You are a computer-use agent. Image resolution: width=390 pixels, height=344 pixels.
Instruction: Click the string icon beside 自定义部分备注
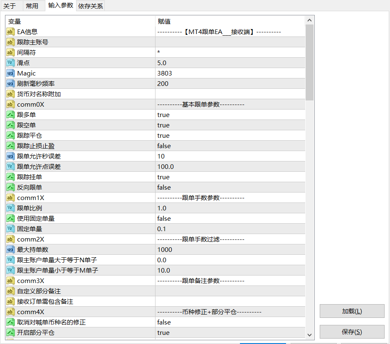tap(11, 291)
